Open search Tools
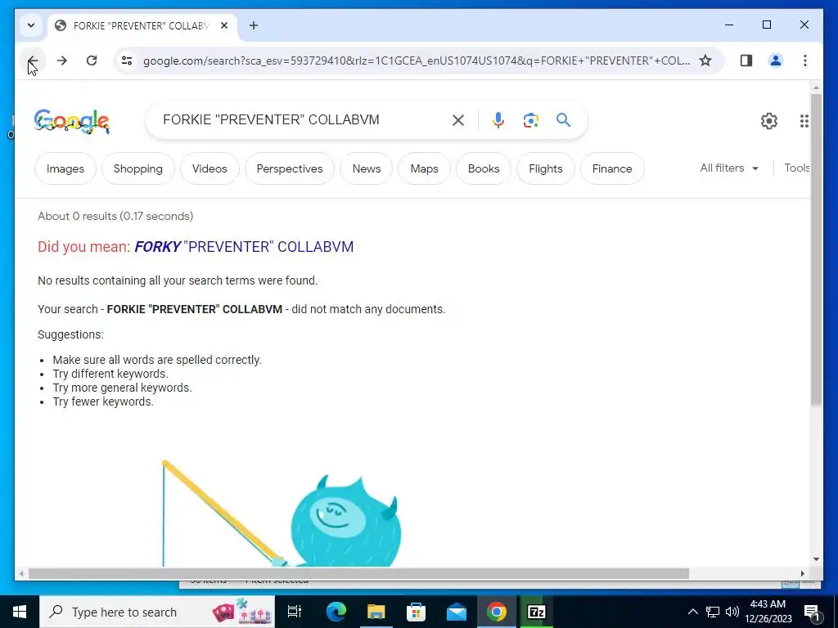Image resolution: width=838 pixels, height=628 pixels. [x=797, y=168]
